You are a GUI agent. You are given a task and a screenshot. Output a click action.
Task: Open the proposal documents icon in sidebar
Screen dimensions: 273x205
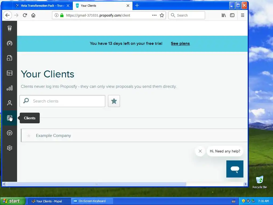tap(10, 58)
